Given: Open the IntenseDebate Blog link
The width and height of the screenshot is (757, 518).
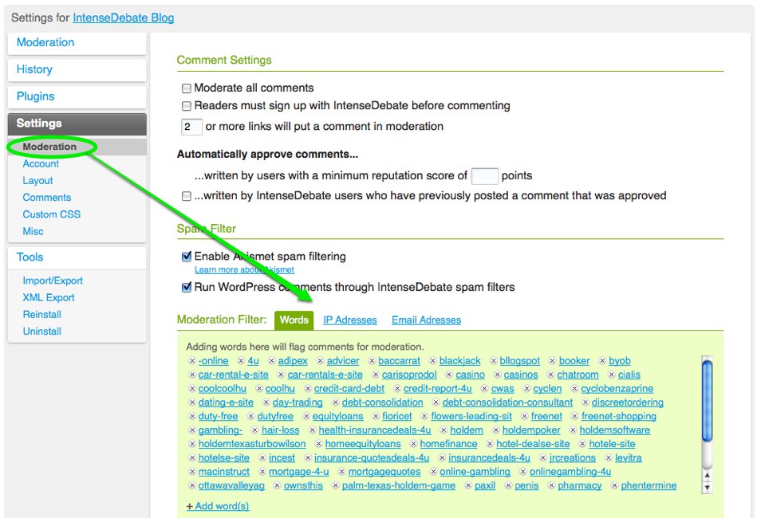Looking at the screenshot, I should coord(123,18).
